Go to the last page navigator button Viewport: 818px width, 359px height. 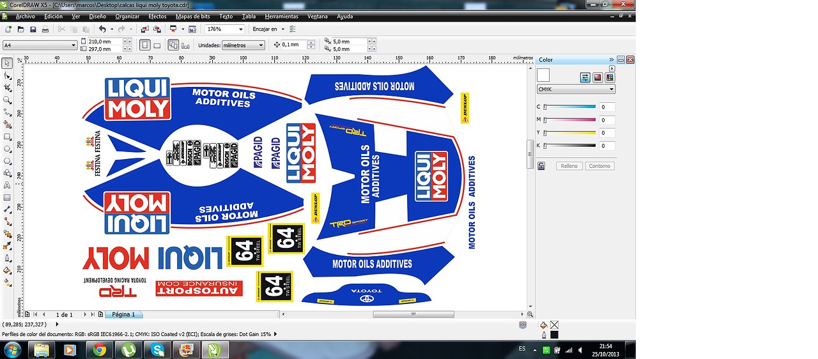click(92, 314)
